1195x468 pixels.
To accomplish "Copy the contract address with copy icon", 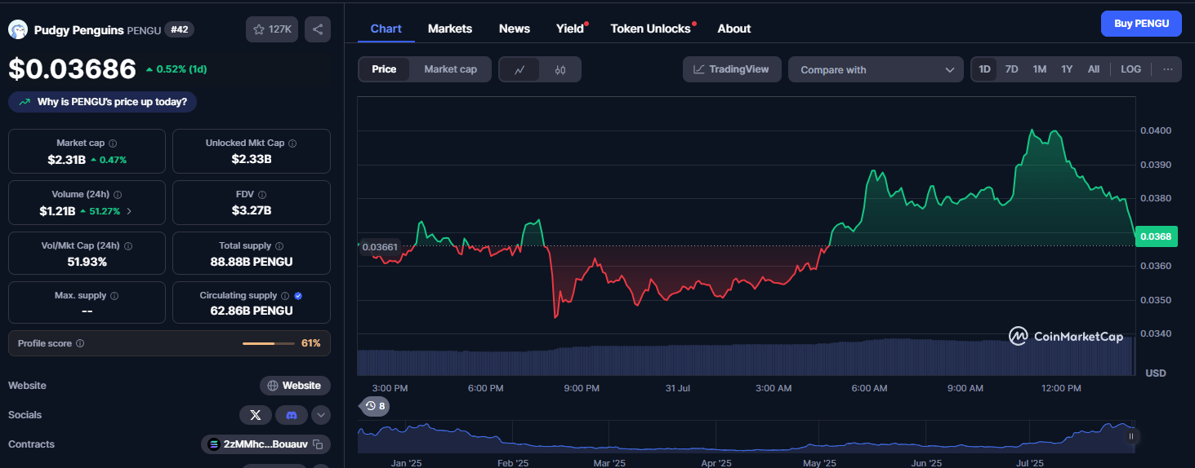I will pyautogui.click(x=319, y=444).
